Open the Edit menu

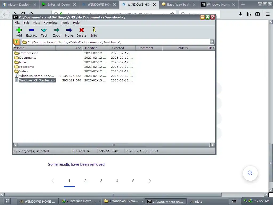pos(26,23)
